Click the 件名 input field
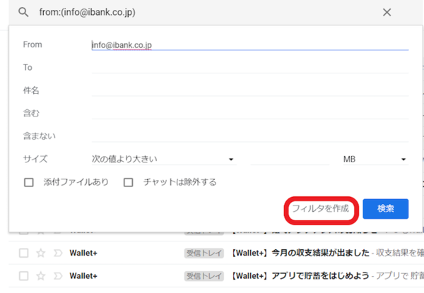 tap(250, 90)
